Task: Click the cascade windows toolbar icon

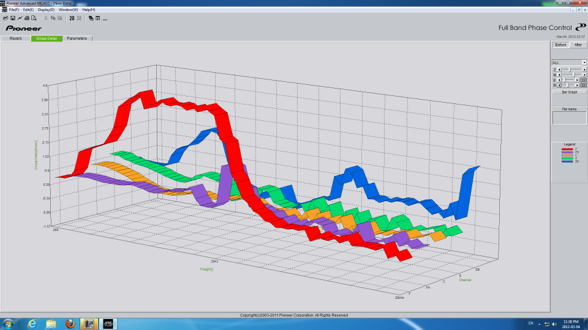Action: pos(91,18)
